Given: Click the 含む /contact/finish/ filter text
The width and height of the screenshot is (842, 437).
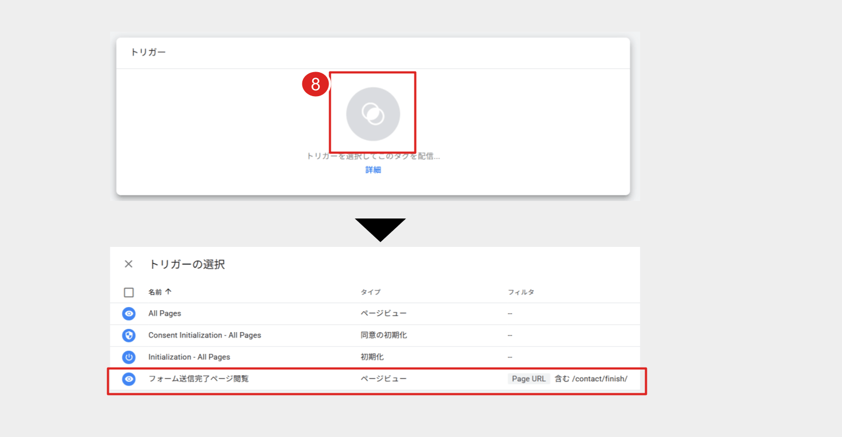Looking at the screenshot, I should 591,379.
